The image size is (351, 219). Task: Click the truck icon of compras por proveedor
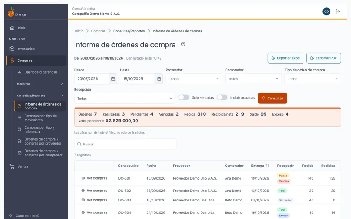[x=19, y=141]
